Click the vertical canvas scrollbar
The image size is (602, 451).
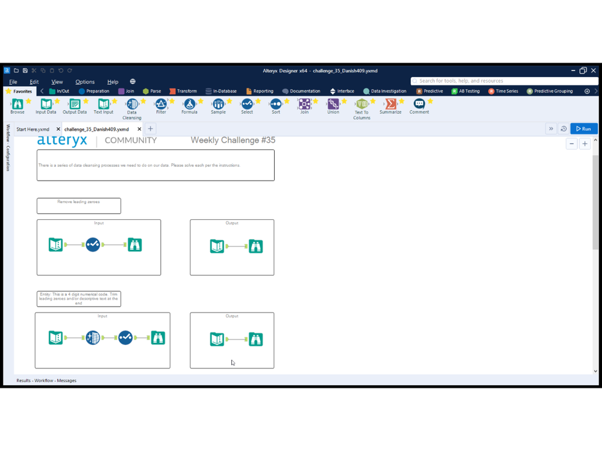[595, 202]
